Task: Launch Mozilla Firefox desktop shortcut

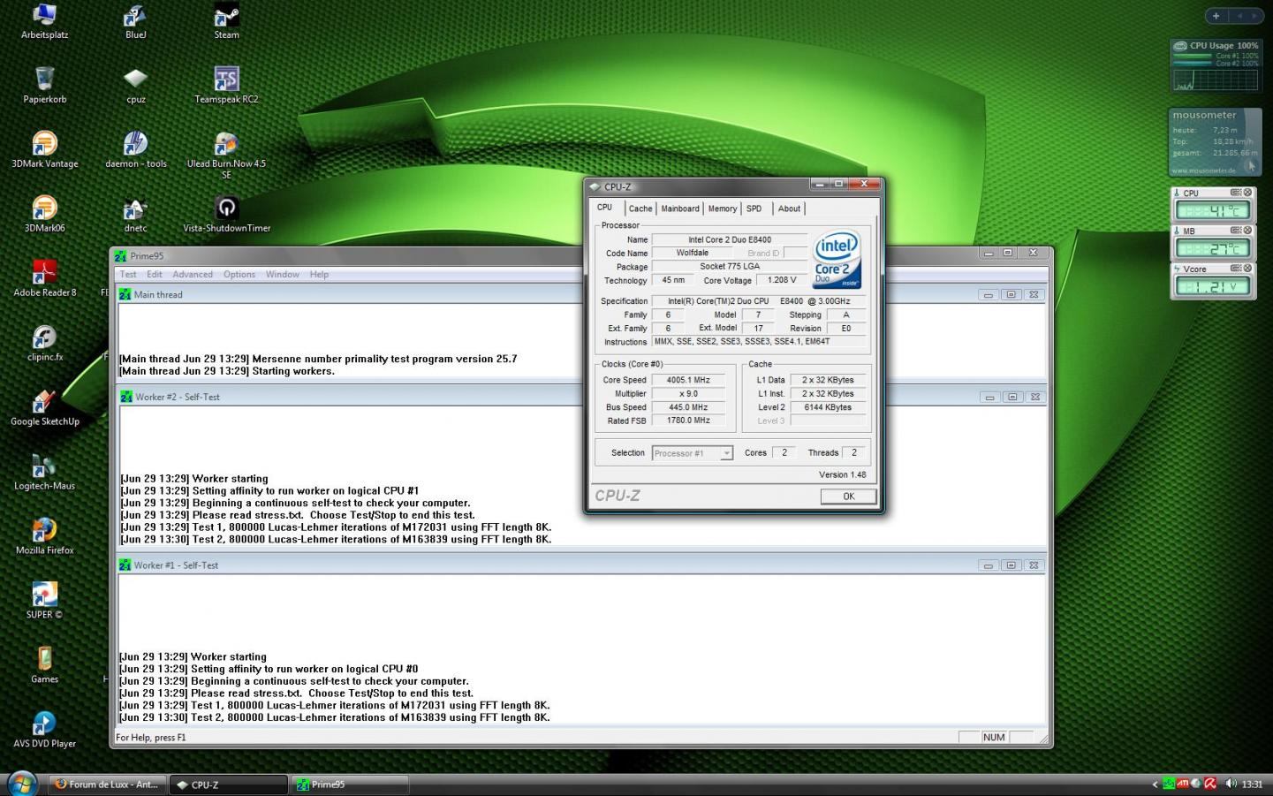Action: (44, 535)
